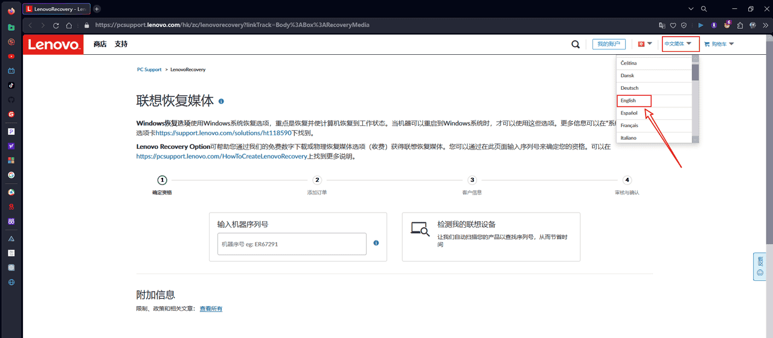
Task: Open the region flag dropdown
Action: click(645, 44)
